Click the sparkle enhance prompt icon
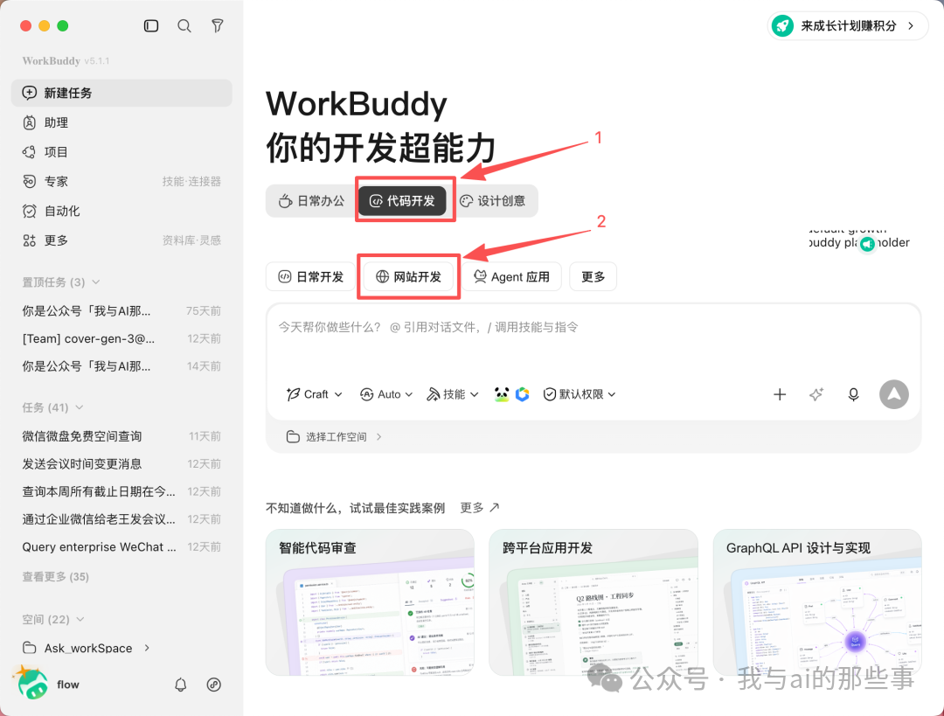Viewport: 944px width, 716px height. pos(816,393)
